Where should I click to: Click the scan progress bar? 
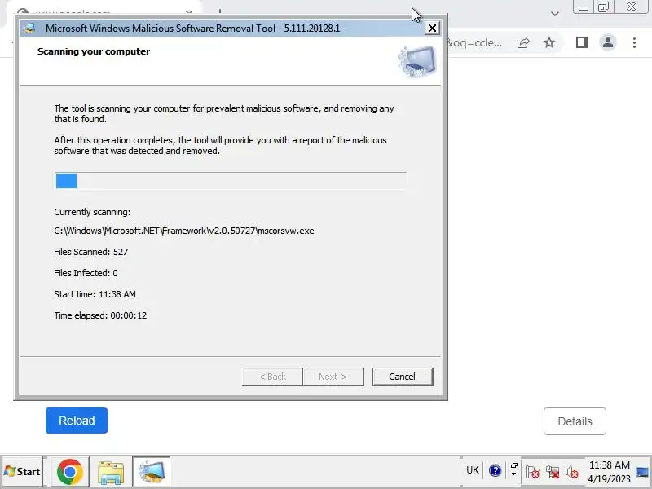(231, 181)
